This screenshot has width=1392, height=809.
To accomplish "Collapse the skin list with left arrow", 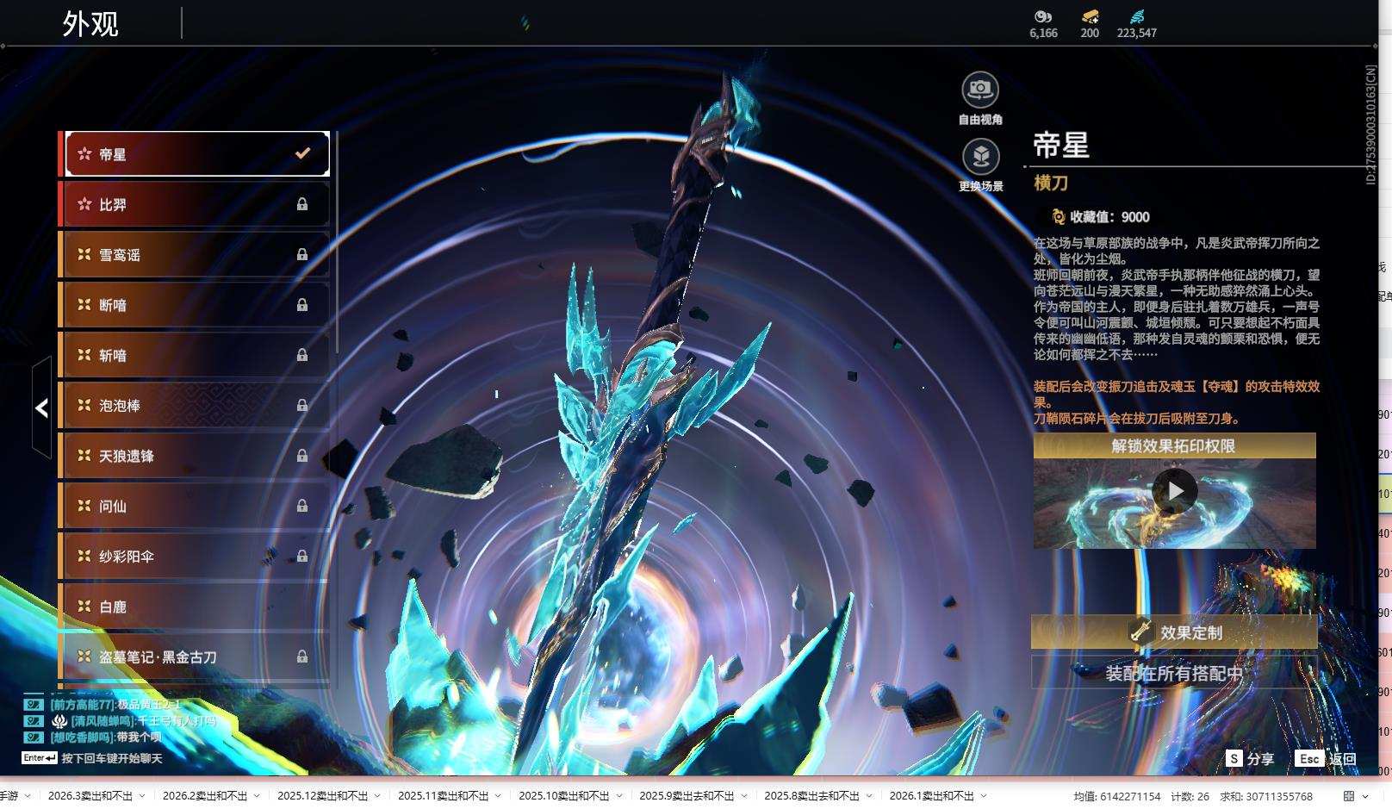I will click(41, 408).
